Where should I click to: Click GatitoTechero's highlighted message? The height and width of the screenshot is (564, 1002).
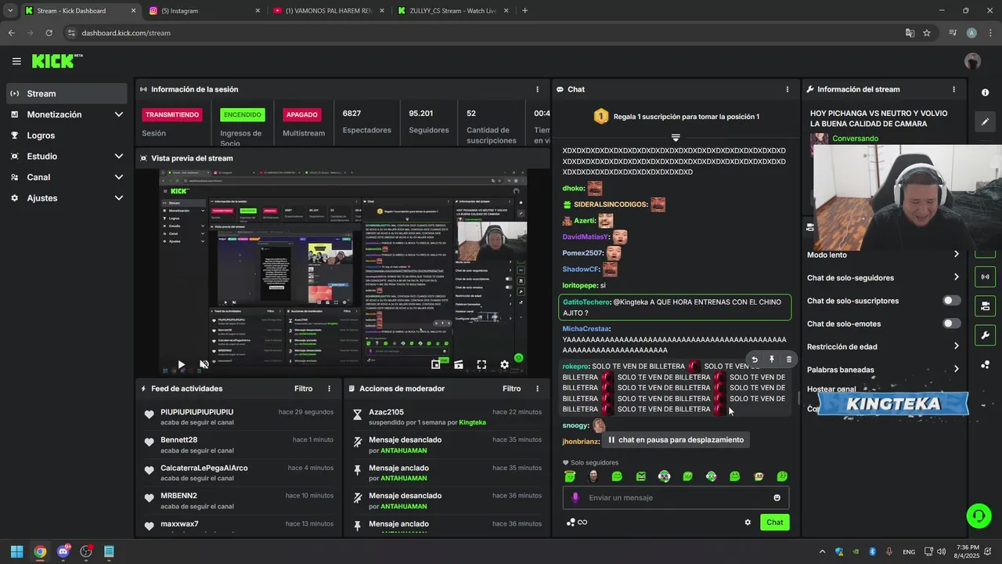[x=675, y=307]
